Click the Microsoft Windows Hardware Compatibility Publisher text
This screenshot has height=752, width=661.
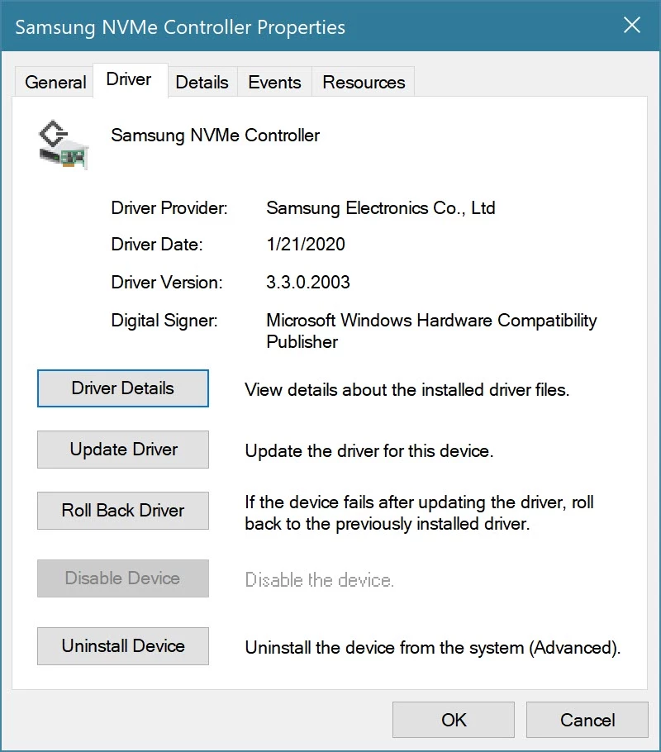pos(431,331)
